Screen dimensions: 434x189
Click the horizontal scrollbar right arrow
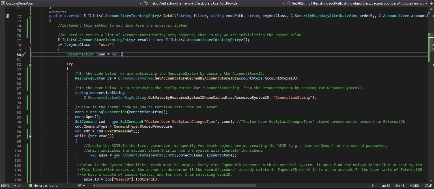click(x=373, y=186)
